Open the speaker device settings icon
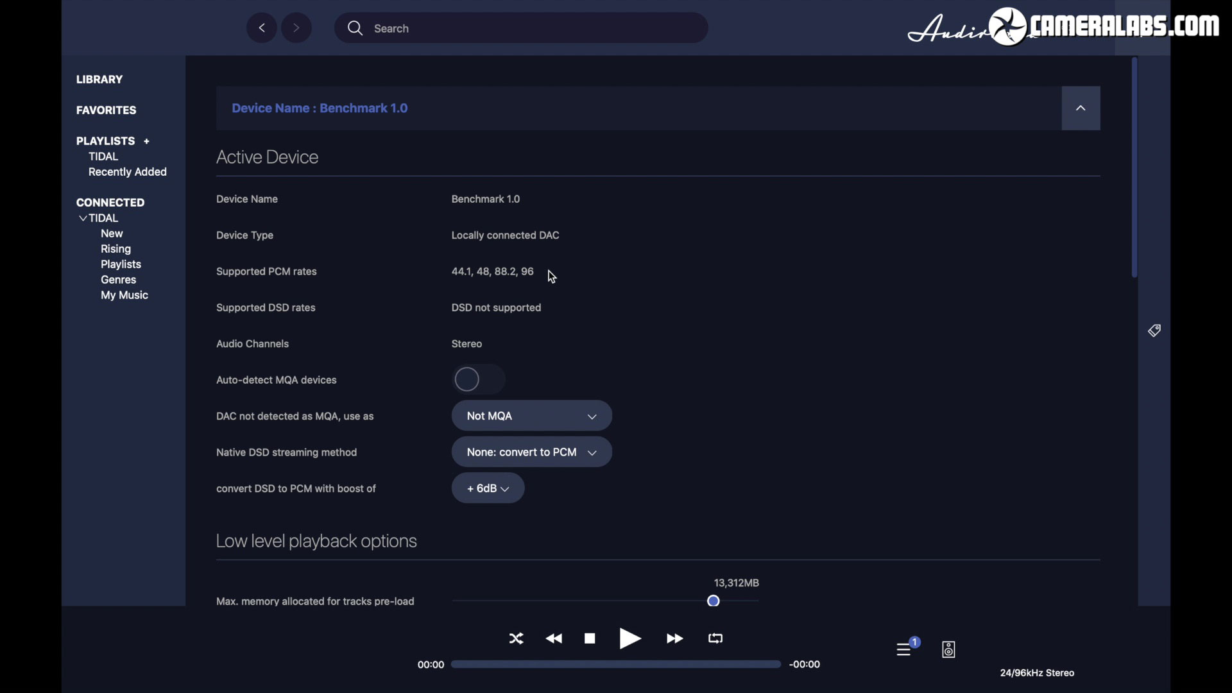 point(948,649)
